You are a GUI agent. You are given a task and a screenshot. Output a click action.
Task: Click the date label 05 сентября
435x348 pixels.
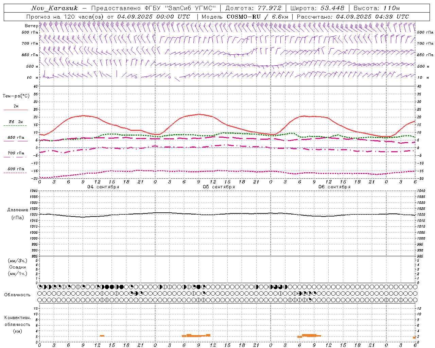219,187
